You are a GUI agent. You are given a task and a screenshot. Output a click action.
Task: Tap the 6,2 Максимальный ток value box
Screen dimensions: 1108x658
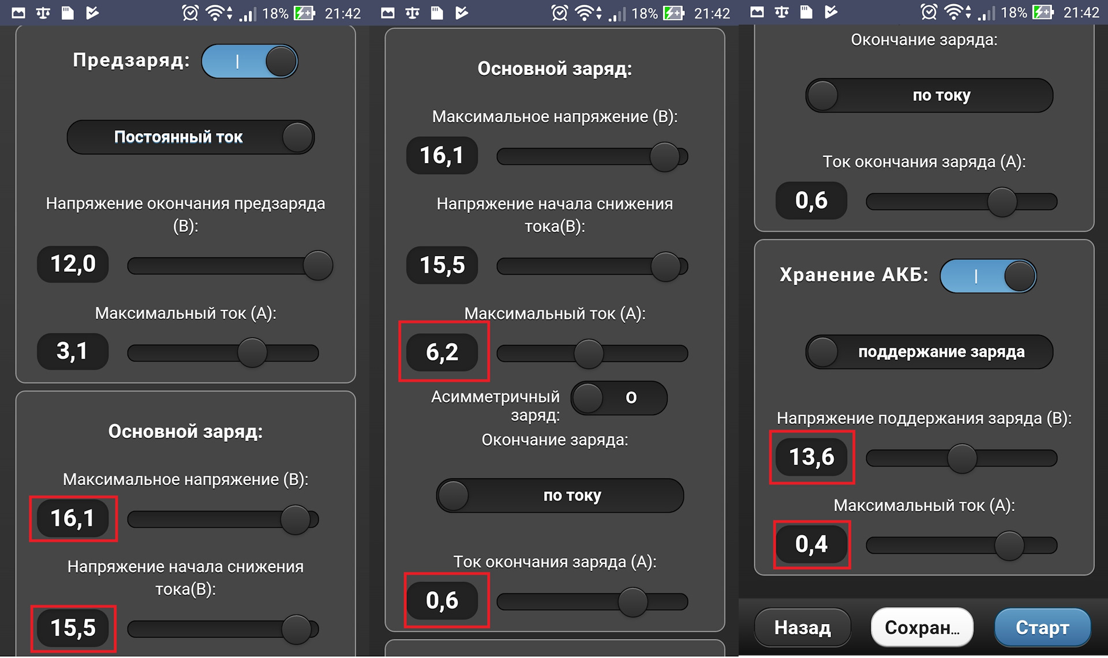tap(442, 352)
